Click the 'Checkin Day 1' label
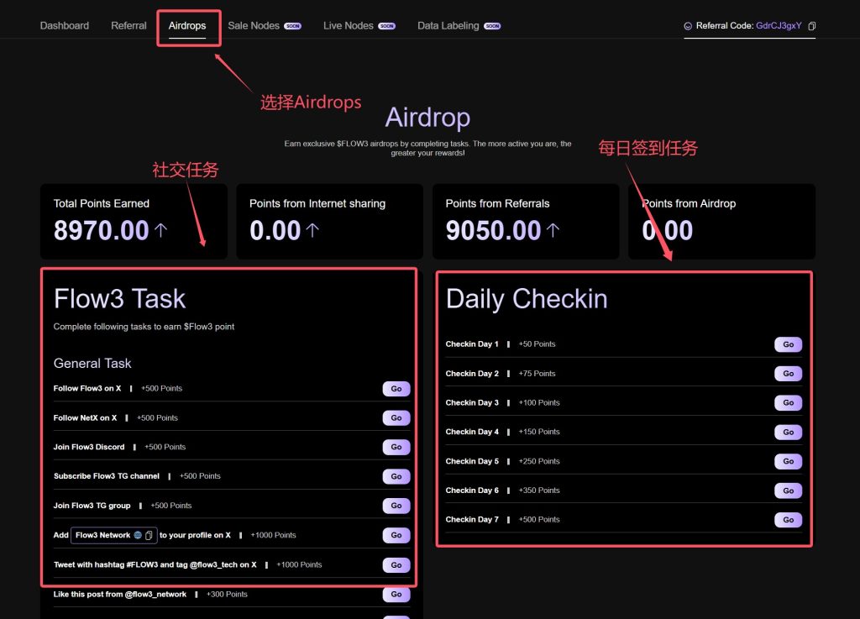The height and width of the screenshot is (619, 860). (472, 344)
